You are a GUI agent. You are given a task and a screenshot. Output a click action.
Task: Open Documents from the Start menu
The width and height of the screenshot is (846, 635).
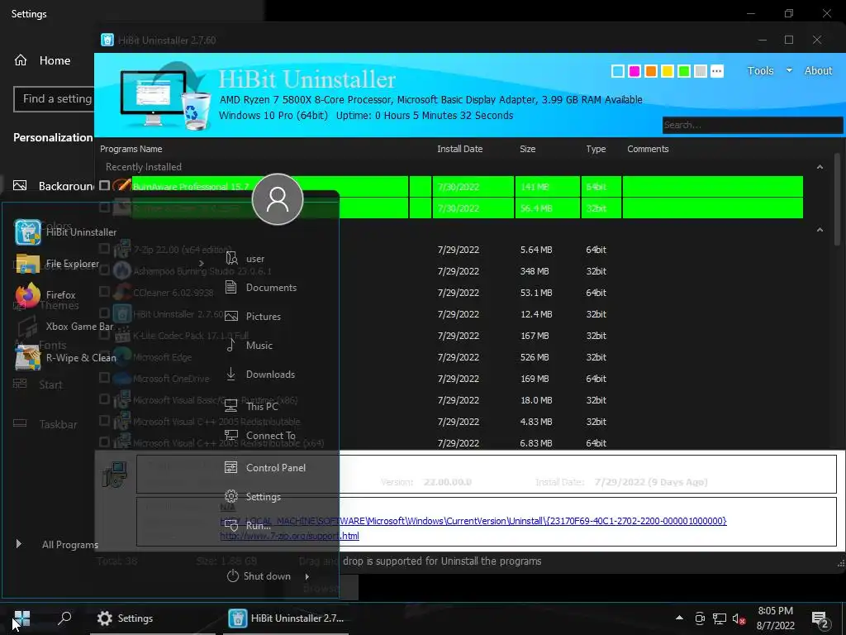click(260, 287)
